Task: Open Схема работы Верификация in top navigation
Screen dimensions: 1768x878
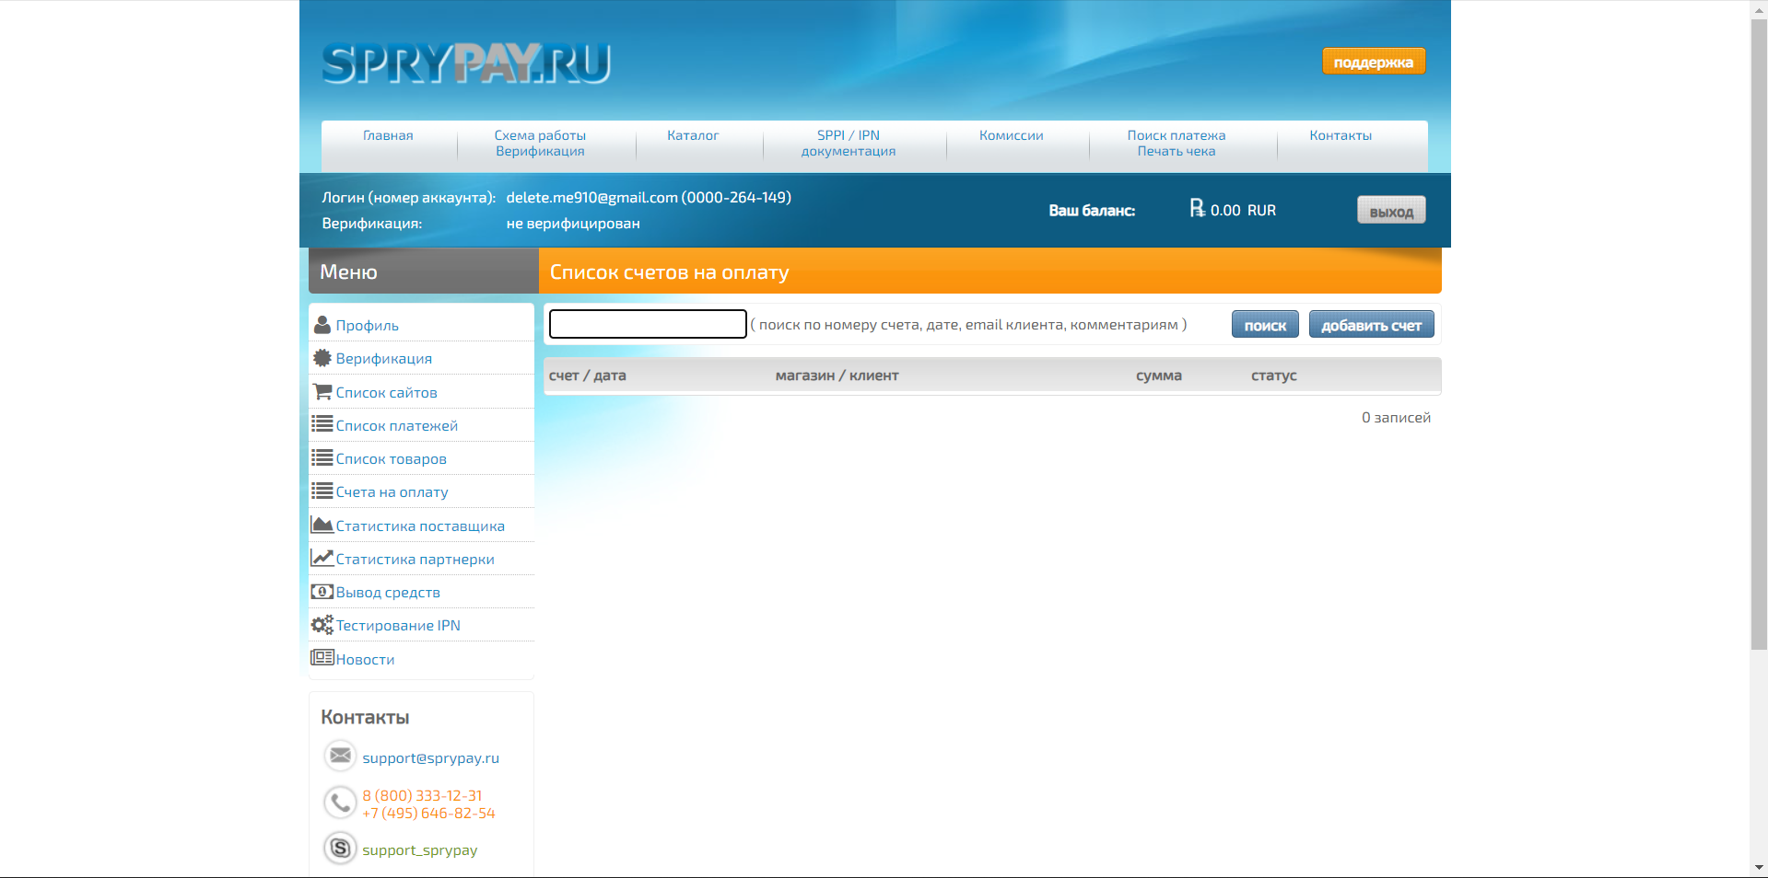Action: coord(540,144)
